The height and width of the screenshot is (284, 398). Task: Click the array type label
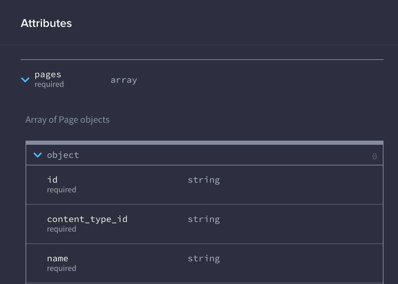[x=123, y=80]
